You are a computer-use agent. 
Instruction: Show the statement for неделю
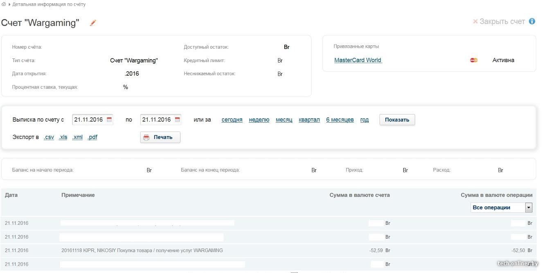pyautogui.click(x=259, y=120)
